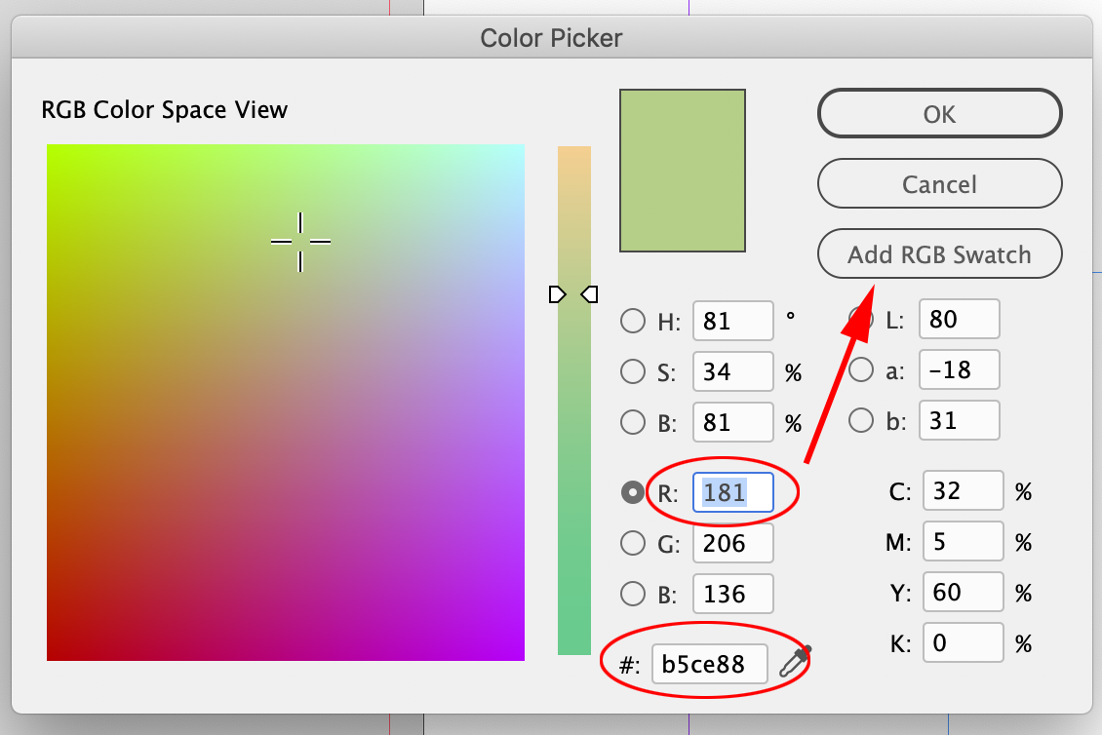Click the C percentage field showing 32
The width and height of the screenshot is (1102, 735).
click(963, 490)
